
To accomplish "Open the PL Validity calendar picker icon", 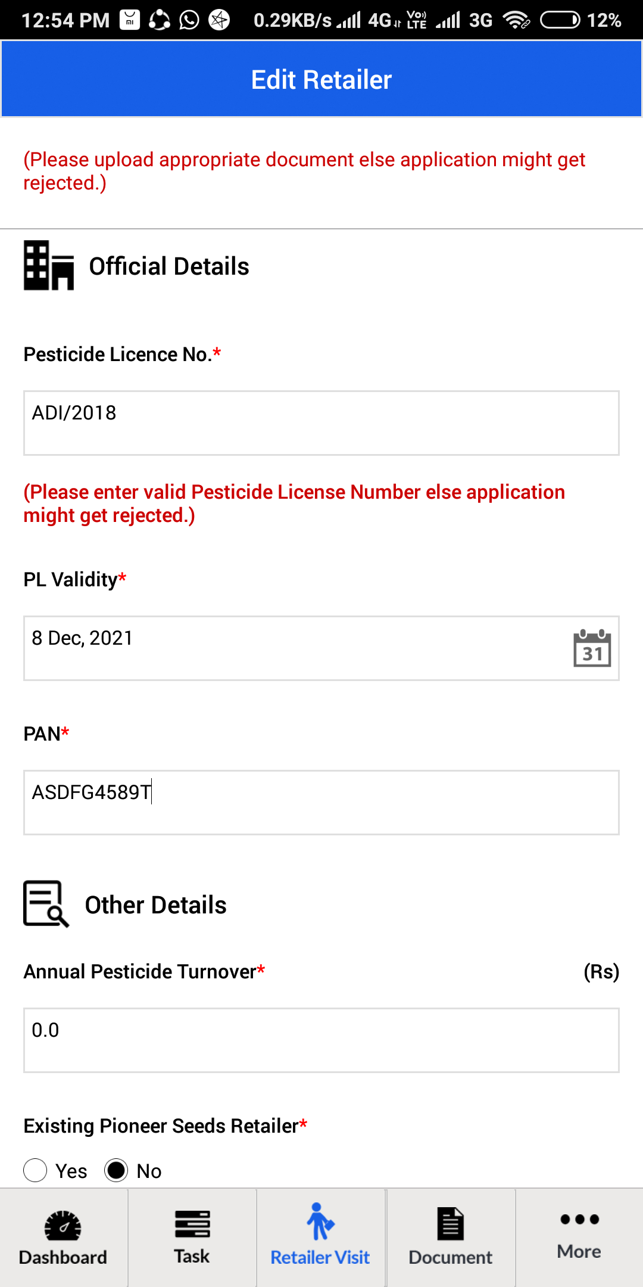I will click(592, 648).
